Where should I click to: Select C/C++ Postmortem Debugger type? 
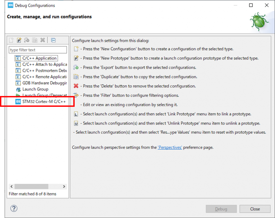tap(45, 71)
